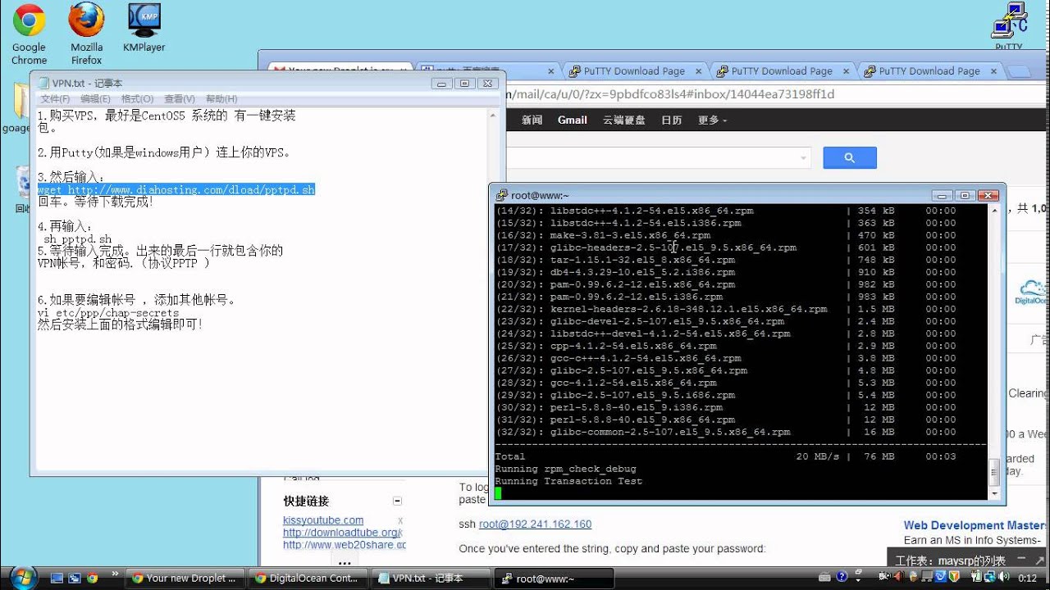The width and height of the screenshot is (1050, 590).
Task: Switch to third PuTTY Download Page tab
Action: click(929, 71)
